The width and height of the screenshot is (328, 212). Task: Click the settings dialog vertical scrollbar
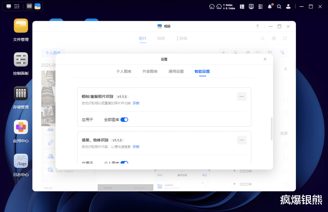272,129
